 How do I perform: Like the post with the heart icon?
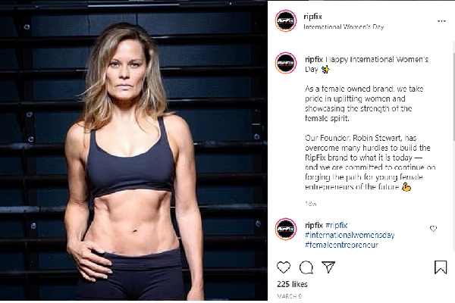click(x=284, y=267)
